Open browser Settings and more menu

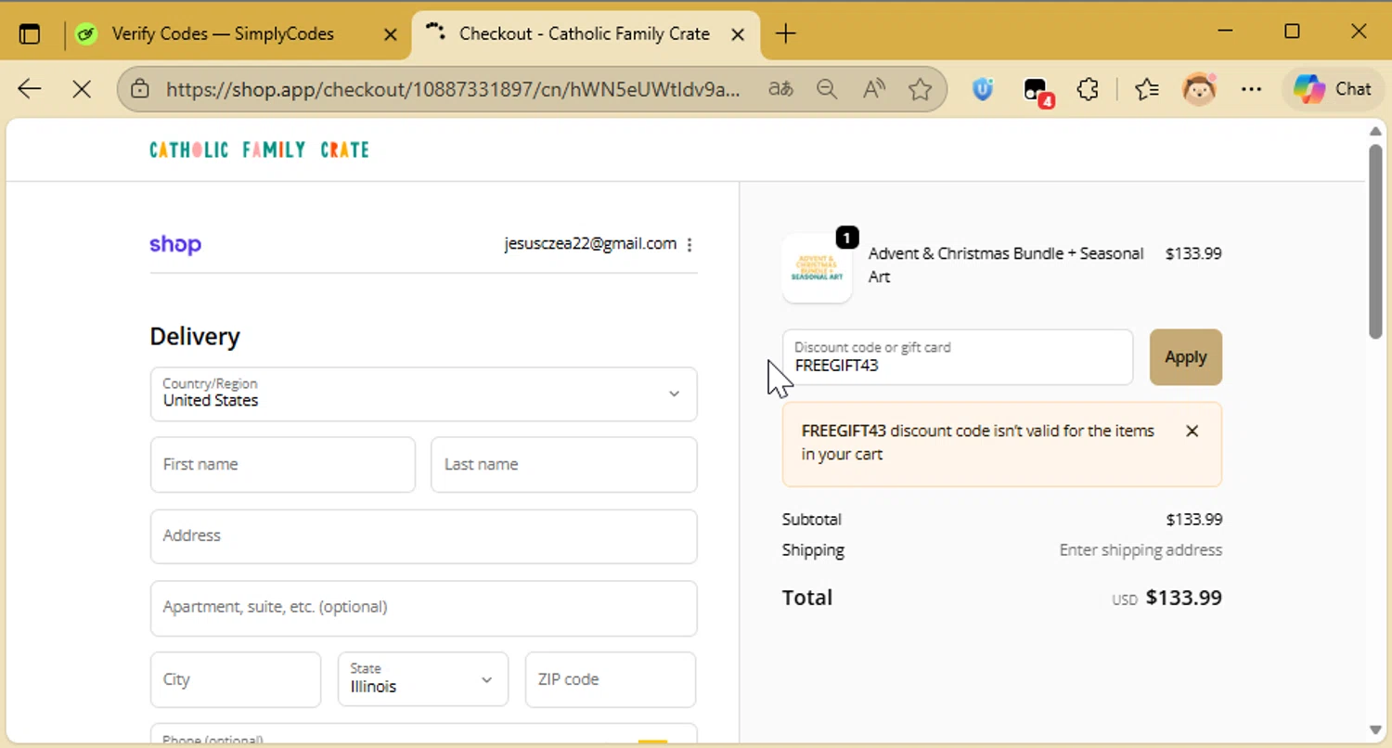(1251, 89)
